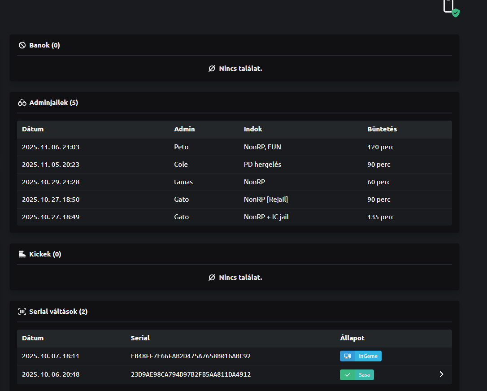Click the Állapot column header
Image resolution: width=487 pixels, height=391 pixels.
(352, 338)
